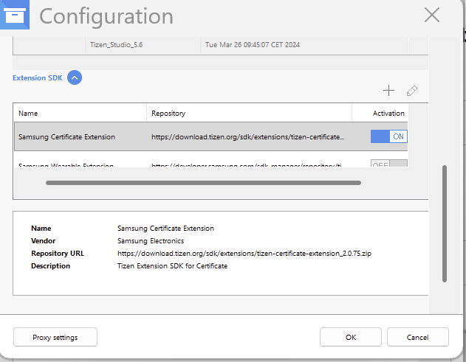Click the edit pencil icon
Image resolution: width=466 pixels, height=362 pixels.
(412, 91)
